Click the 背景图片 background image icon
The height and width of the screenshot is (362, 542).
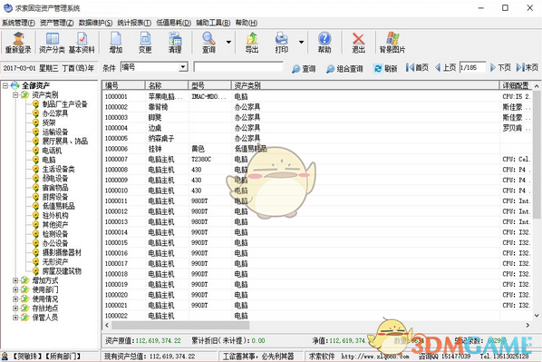392,43
